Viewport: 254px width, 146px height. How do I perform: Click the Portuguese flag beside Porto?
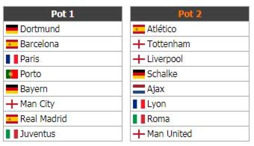coord(12,74)
